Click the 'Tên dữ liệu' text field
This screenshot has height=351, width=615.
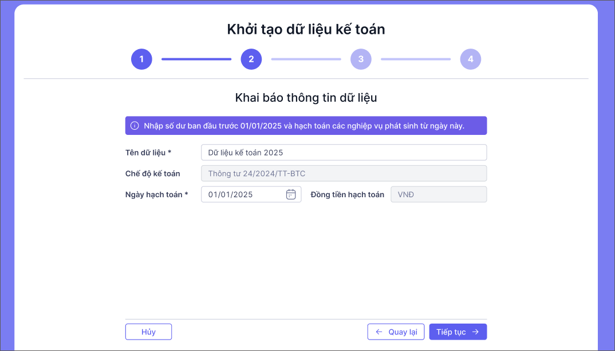tap(344, 153)
